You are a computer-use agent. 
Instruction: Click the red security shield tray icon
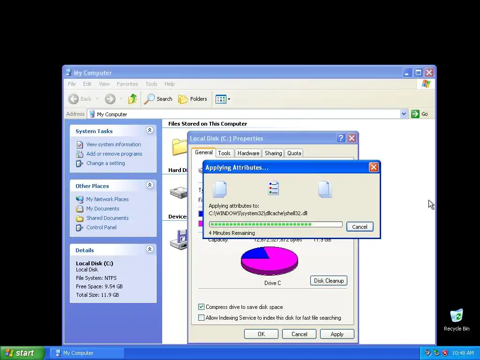tap(445, 353)
